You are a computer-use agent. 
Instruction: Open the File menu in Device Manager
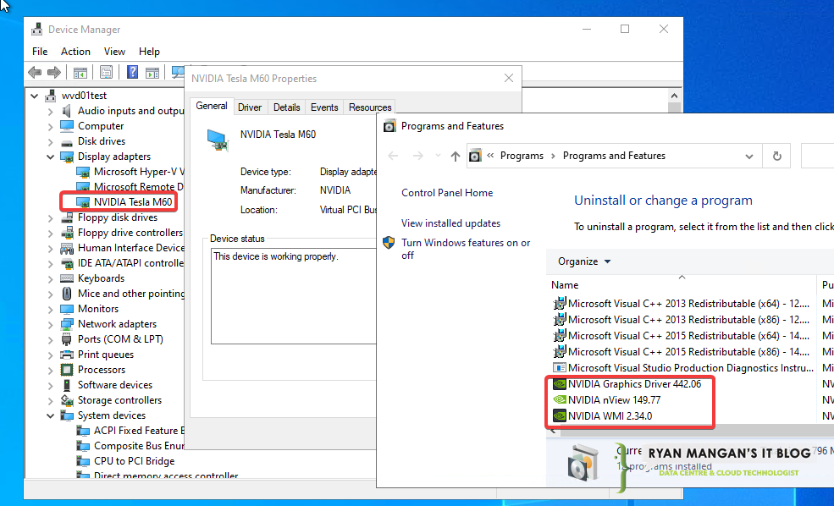[40, 52]
